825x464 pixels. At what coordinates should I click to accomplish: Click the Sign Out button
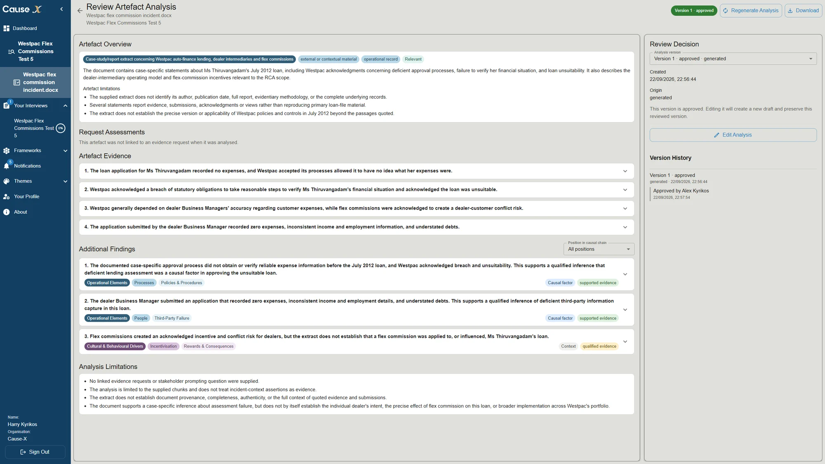click(x=35, y=452)
